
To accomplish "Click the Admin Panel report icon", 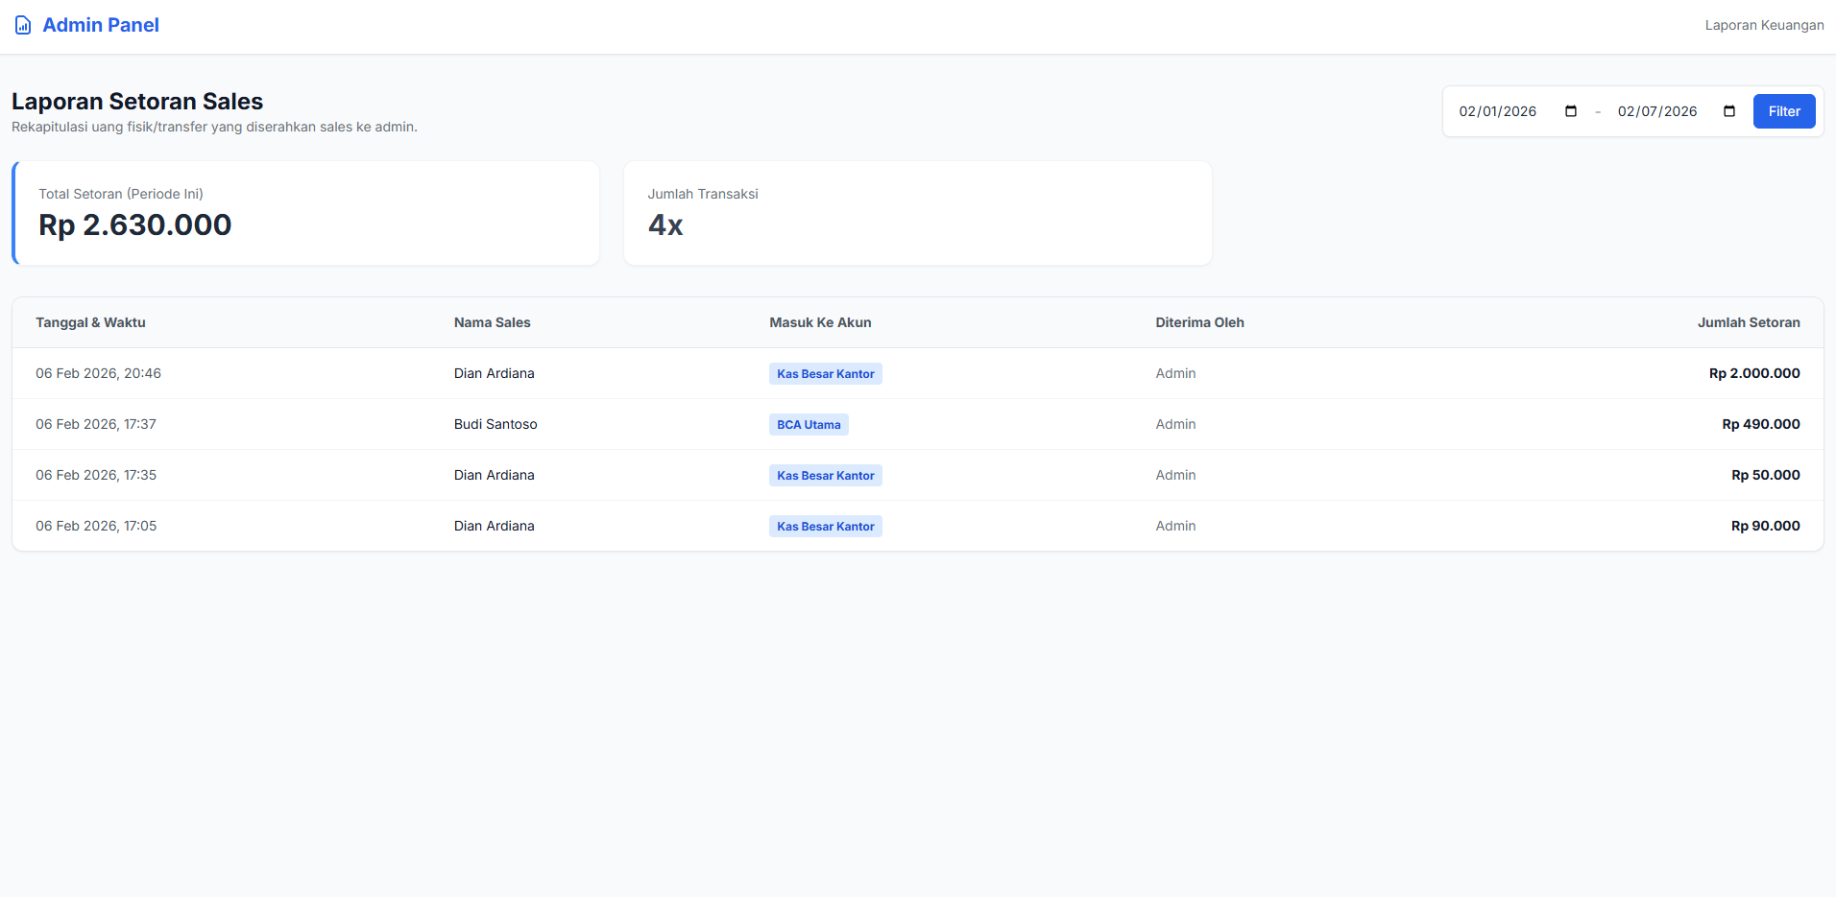I will 23,26.
